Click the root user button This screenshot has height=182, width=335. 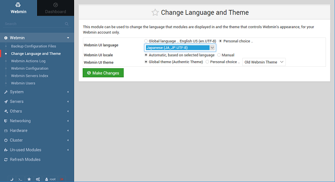[50, 179]
